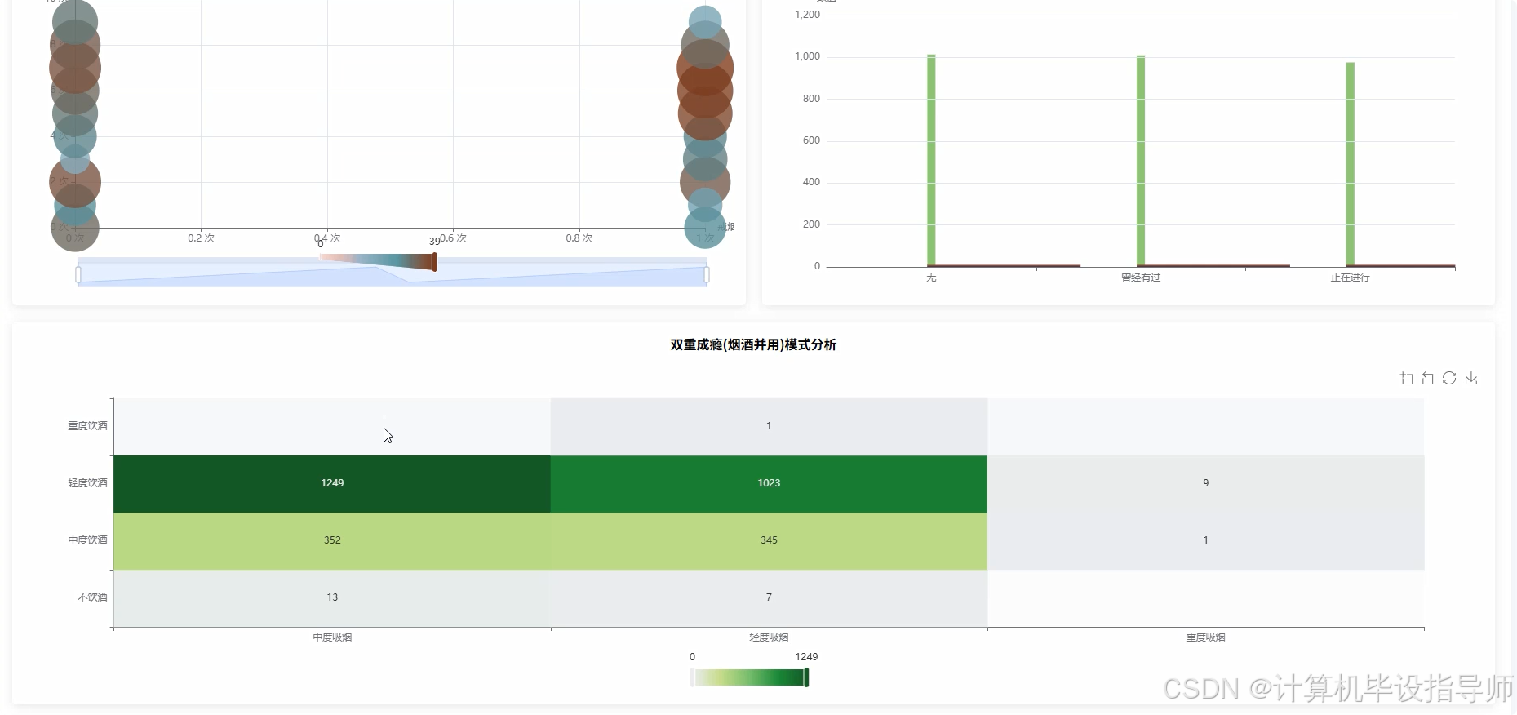The width and height of the screenshot is (1517, 715).
Task: Click the 曾经有过 category label on bar chart
Action: [1141, 278]
